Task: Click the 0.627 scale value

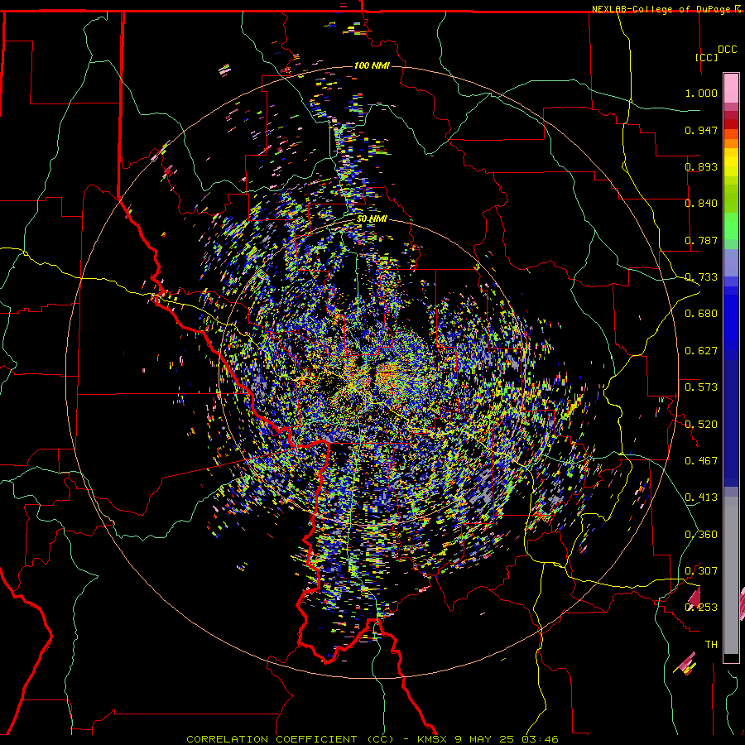Action: pos(701,351)
